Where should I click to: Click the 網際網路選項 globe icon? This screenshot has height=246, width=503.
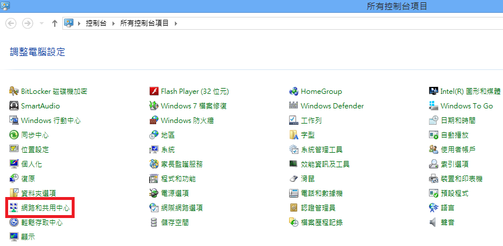154,208
